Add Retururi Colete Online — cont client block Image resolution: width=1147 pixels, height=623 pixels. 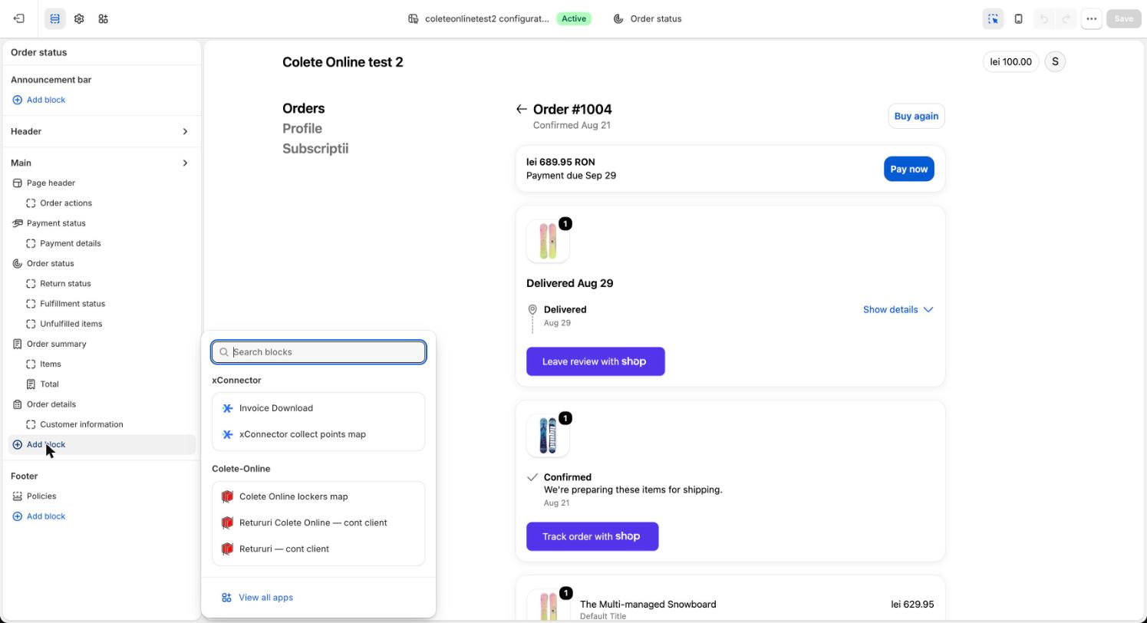[x=318, y=522]
